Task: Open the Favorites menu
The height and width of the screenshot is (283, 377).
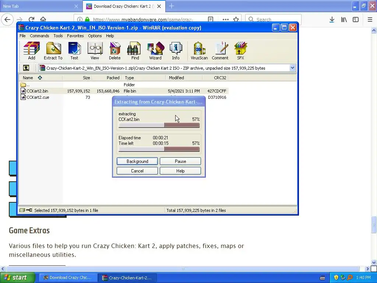Action: (x=75, y=36)
